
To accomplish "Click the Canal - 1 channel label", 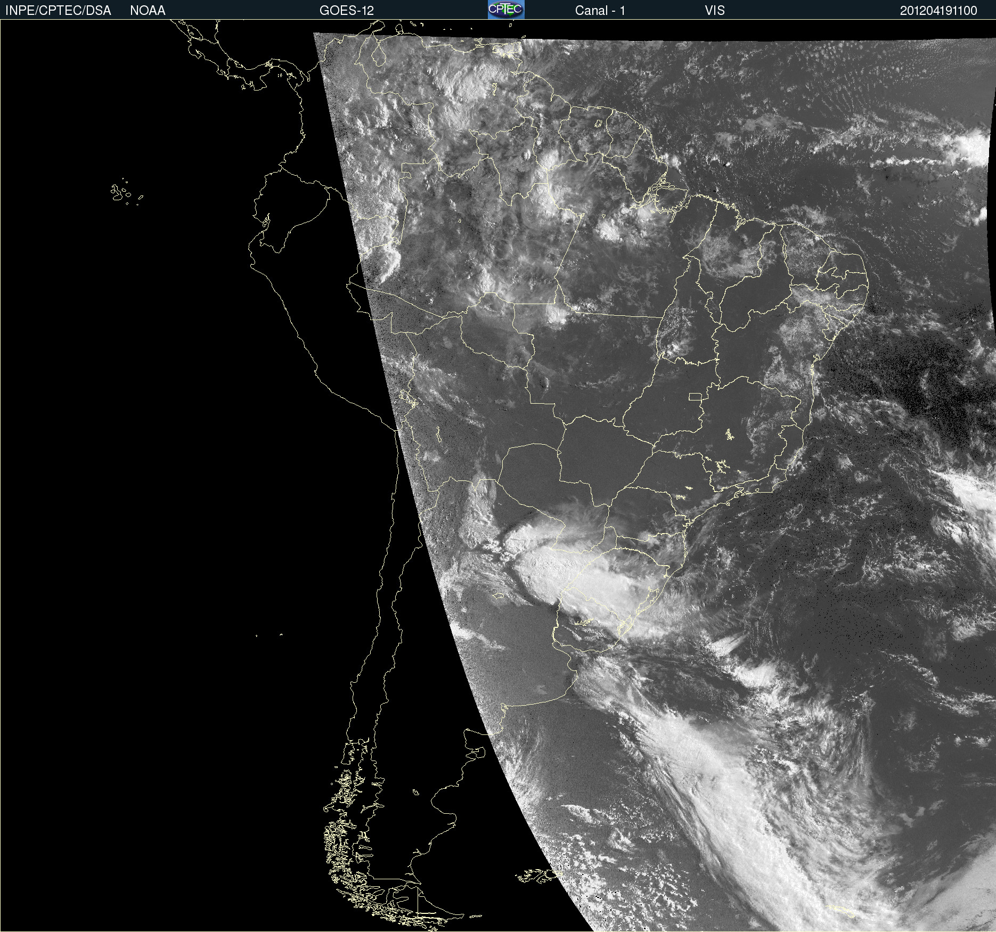I will pos(600,11).
